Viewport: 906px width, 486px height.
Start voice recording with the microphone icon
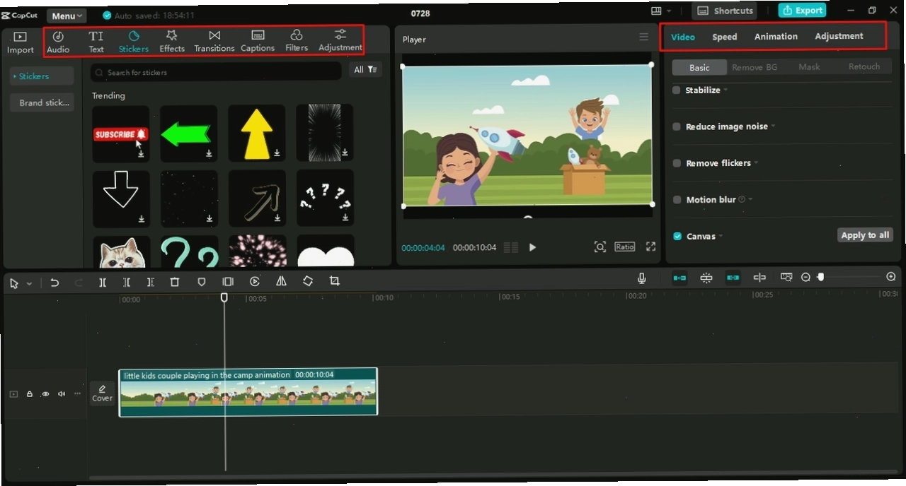coord(642,278)
